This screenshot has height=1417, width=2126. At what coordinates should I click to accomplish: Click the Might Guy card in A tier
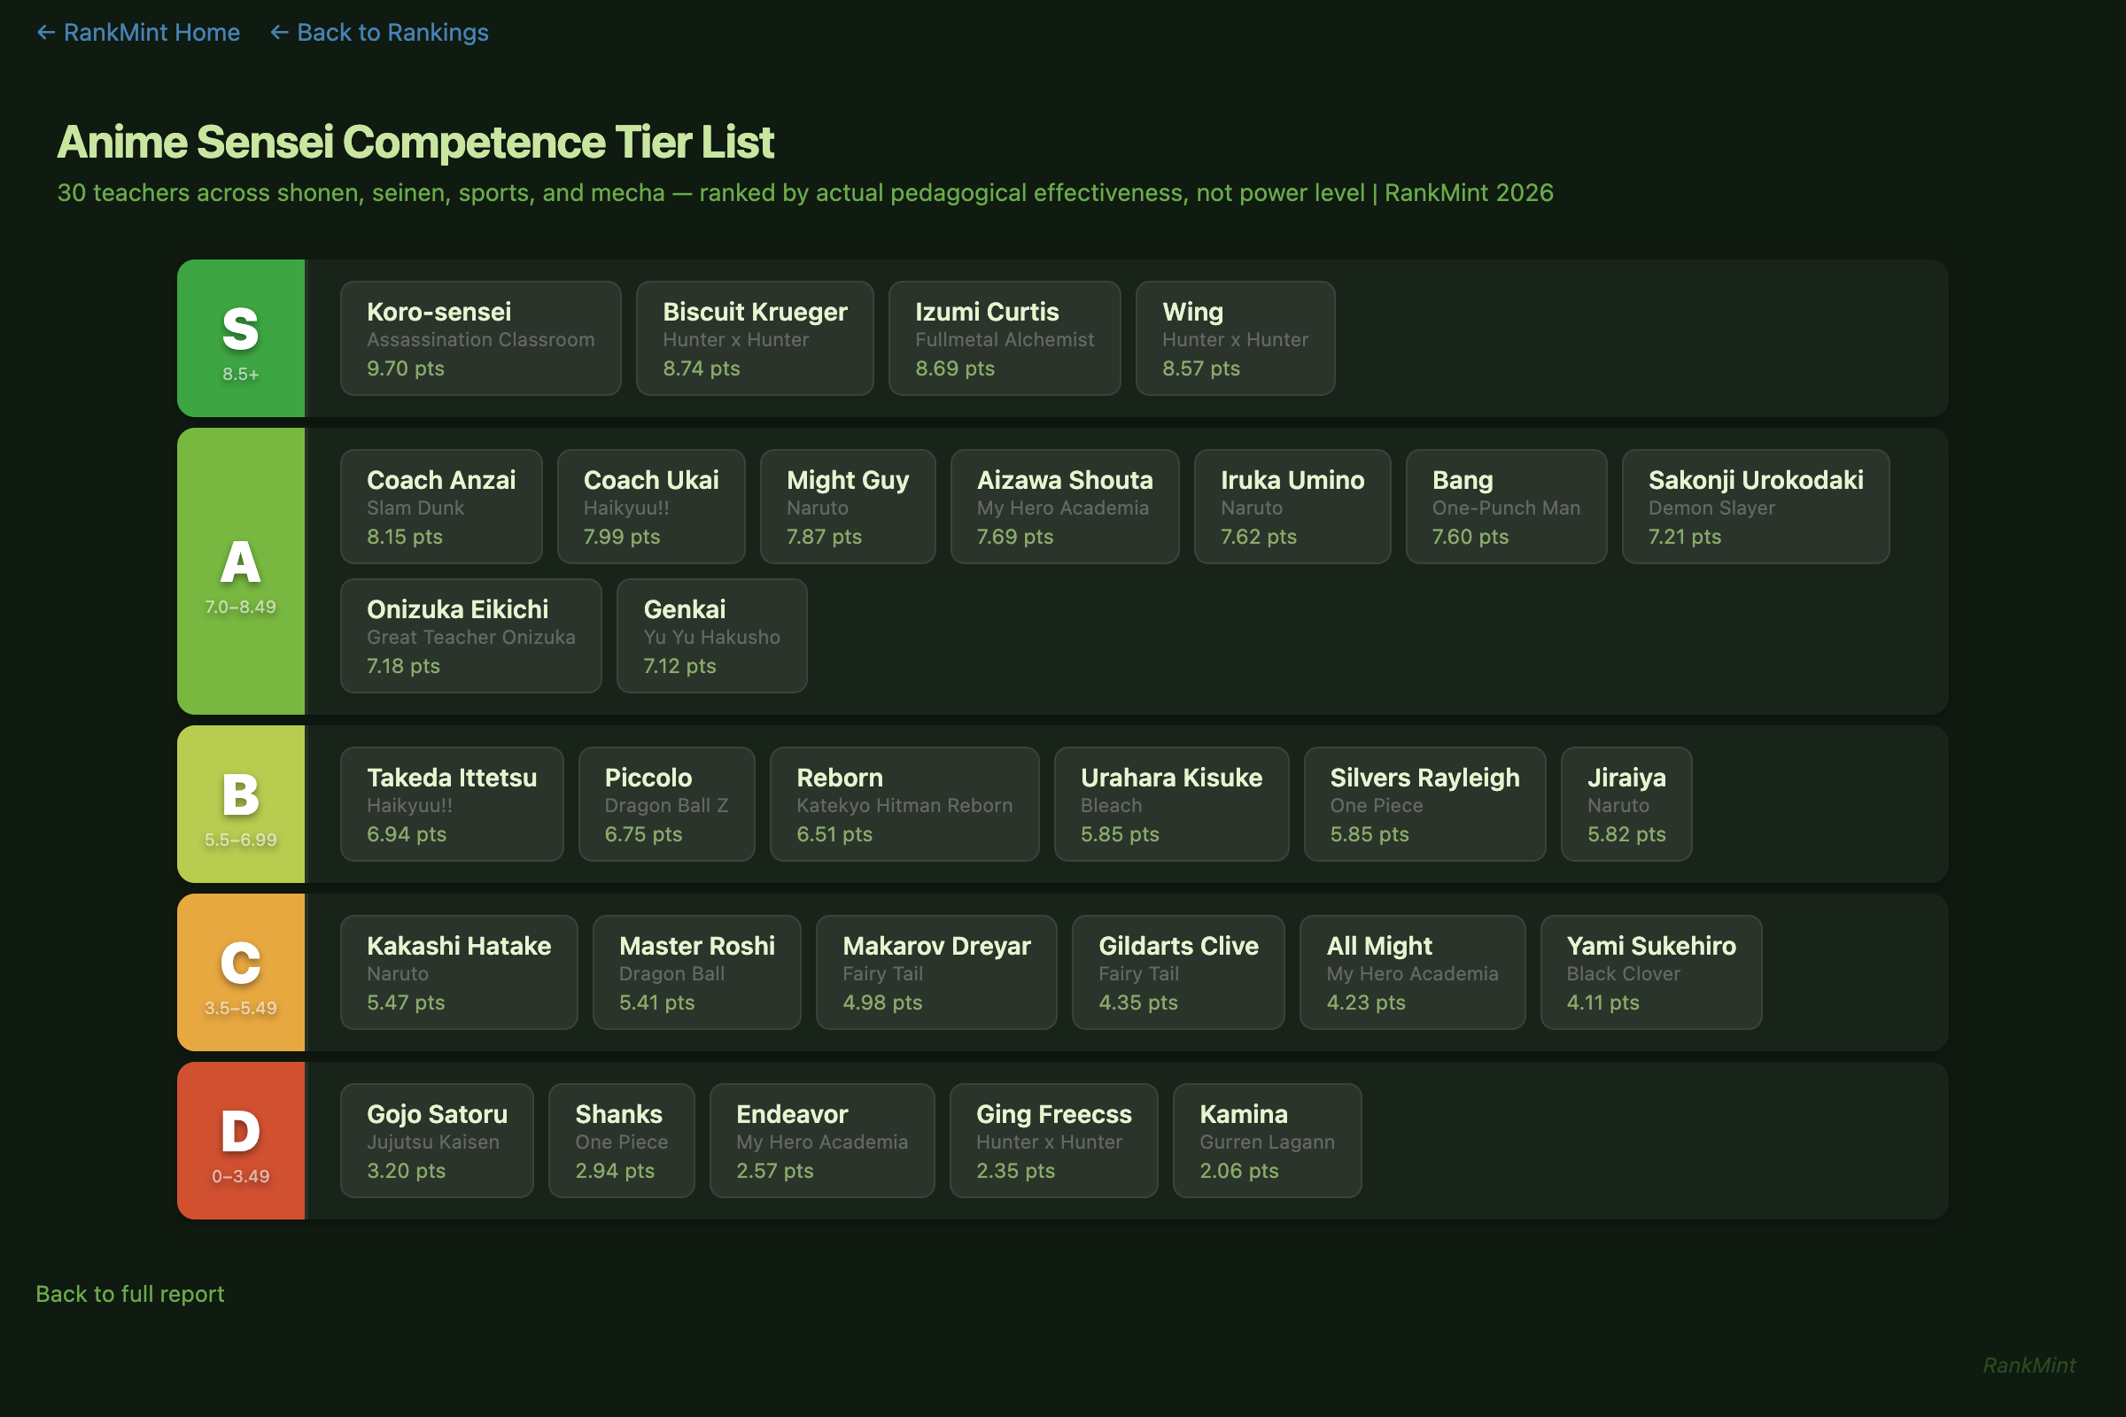pyautogui.click(x=848, y=506)
